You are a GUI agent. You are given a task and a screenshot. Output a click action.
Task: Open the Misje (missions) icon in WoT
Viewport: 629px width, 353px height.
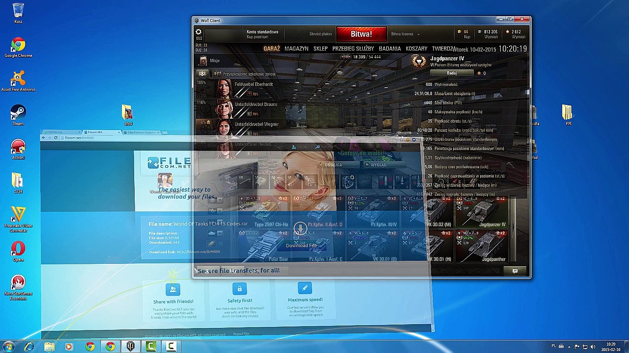(203, 61)
